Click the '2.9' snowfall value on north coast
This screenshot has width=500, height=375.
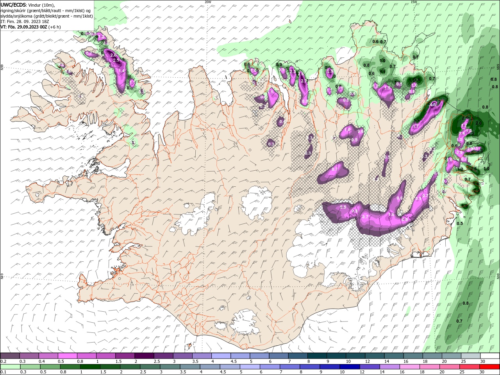click(330, 71)
